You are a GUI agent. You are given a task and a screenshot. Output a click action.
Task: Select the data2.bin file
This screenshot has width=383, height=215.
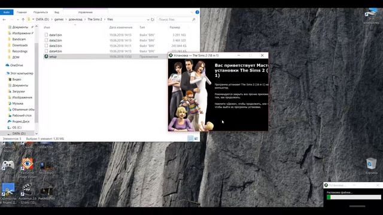click(x=56, y=41)
